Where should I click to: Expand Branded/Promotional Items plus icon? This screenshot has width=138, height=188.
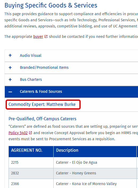tap(10, 67)
